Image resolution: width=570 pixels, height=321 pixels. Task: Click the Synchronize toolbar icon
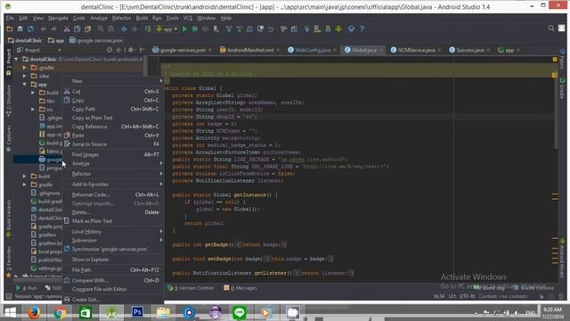(30, 29)
